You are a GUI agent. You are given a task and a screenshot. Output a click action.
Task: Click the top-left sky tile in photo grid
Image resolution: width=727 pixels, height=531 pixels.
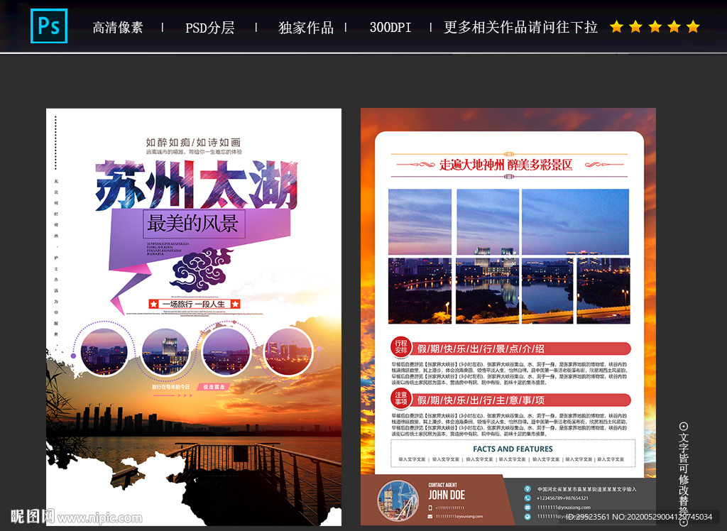[420, 221]
